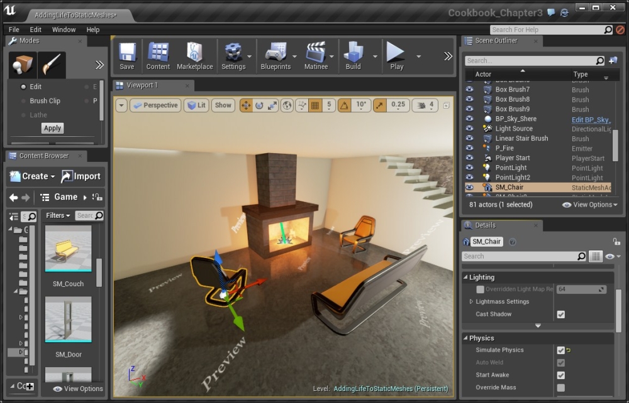Viewport: 629px width, 403px height.
Task: Toggle the Simulate Physics checkbox
Action: (x=561, y=350)
